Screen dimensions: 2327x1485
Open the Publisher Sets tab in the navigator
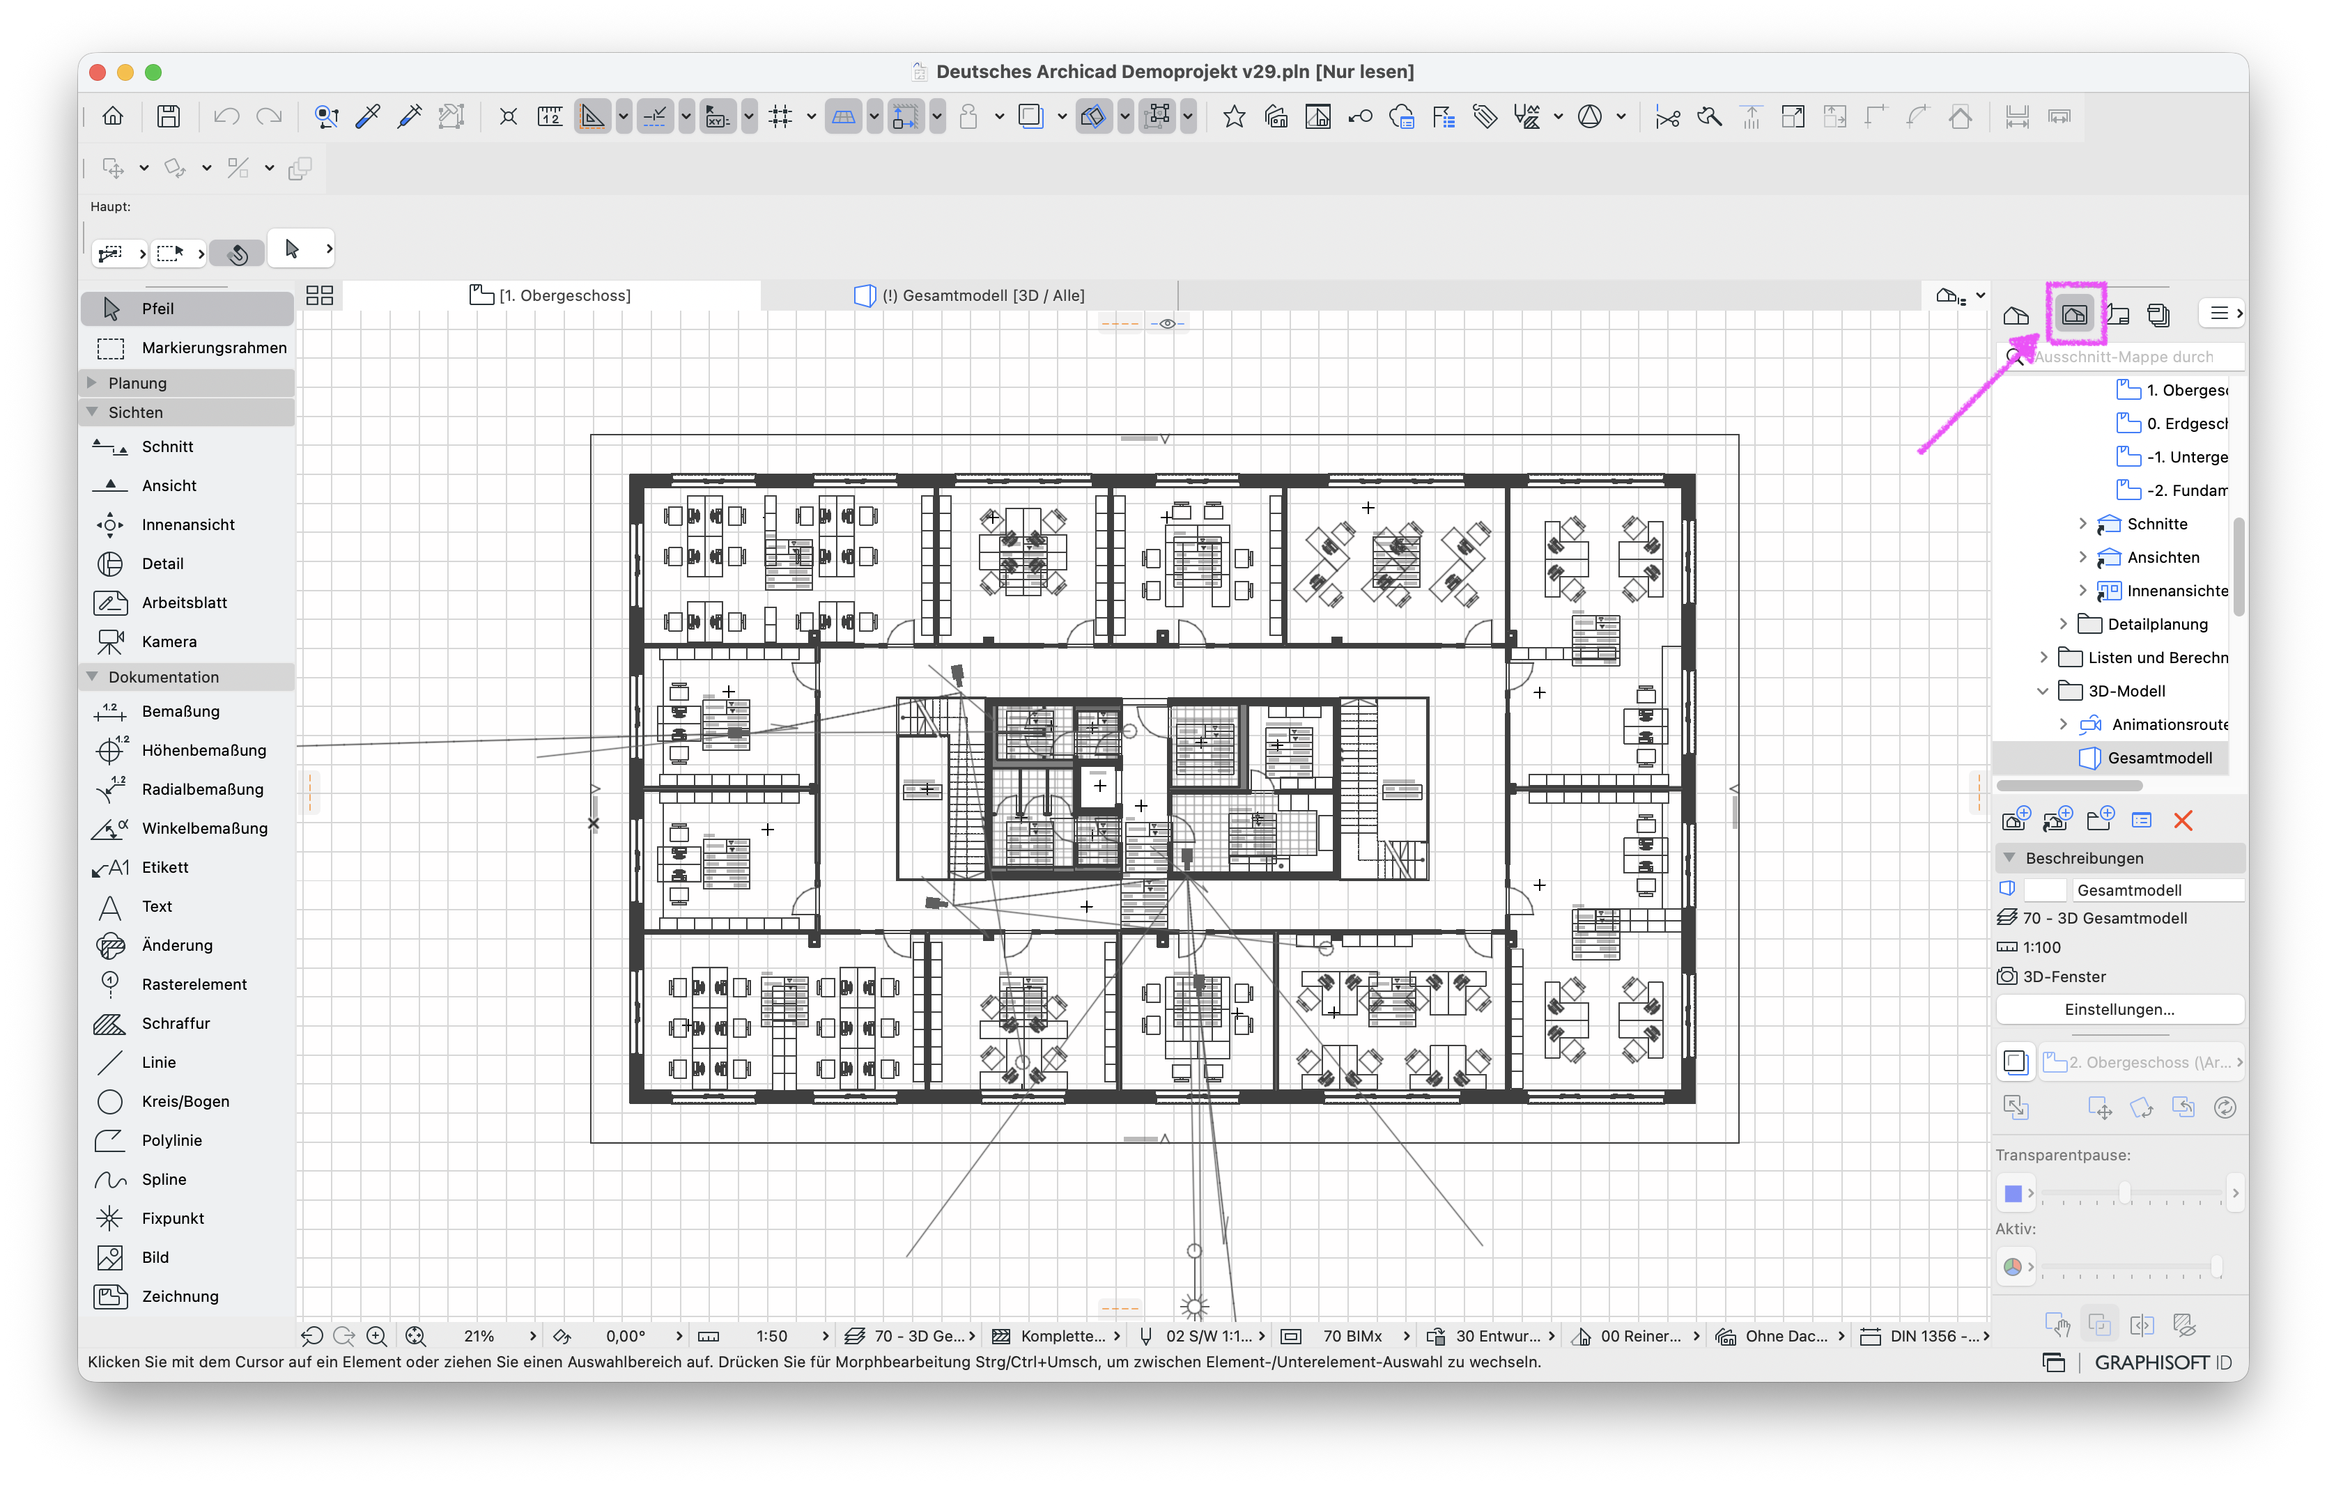2159,314
